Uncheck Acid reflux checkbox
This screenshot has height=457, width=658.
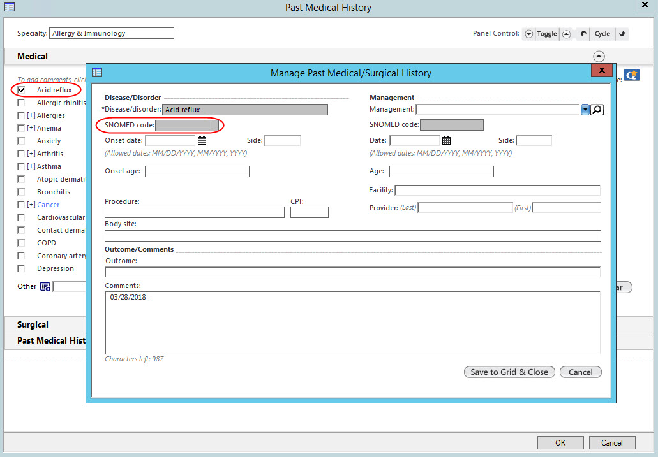click(21, 90)
